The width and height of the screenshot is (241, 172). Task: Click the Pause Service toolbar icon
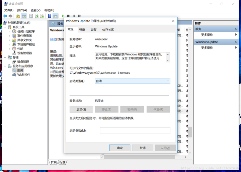coord(74,16)
